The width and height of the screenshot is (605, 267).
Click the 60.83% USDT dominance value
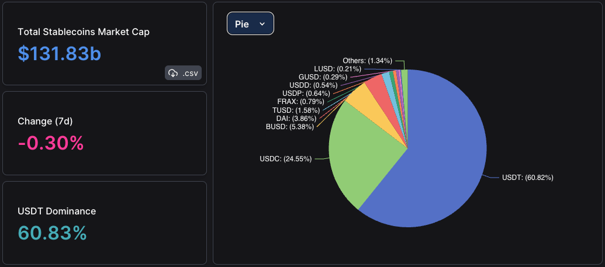point(52,233)
